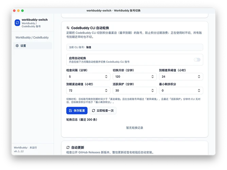Click the 暂无轮换记录 placeholder text

pyautogui.click(x=135, y=128)
